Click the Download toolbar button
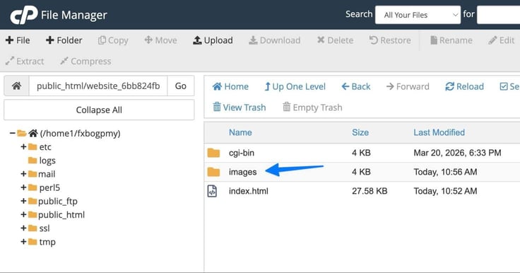 coord(275,40)
